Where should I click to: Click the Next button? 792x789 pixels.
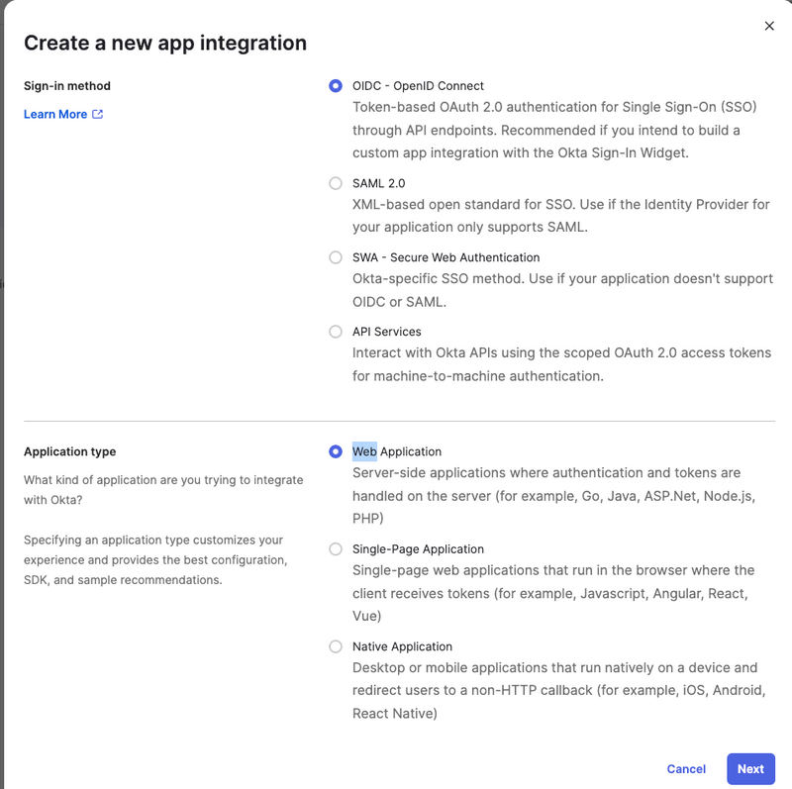click(750, 769)
